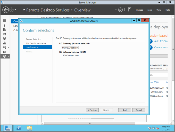Click the Refresh icon in the header
The image size is (175, 132).
120,10
